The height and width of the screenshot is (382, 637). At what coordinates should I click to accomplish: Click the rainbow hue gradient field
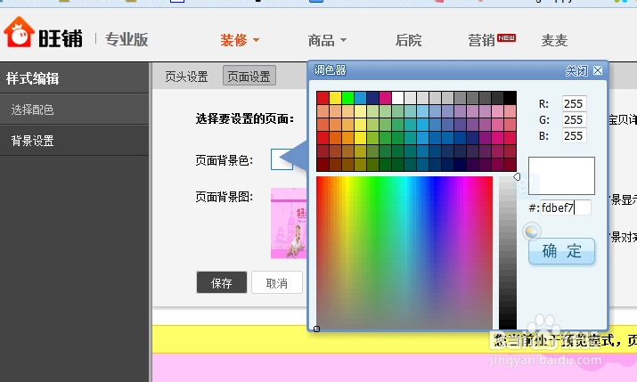(404, 253)
